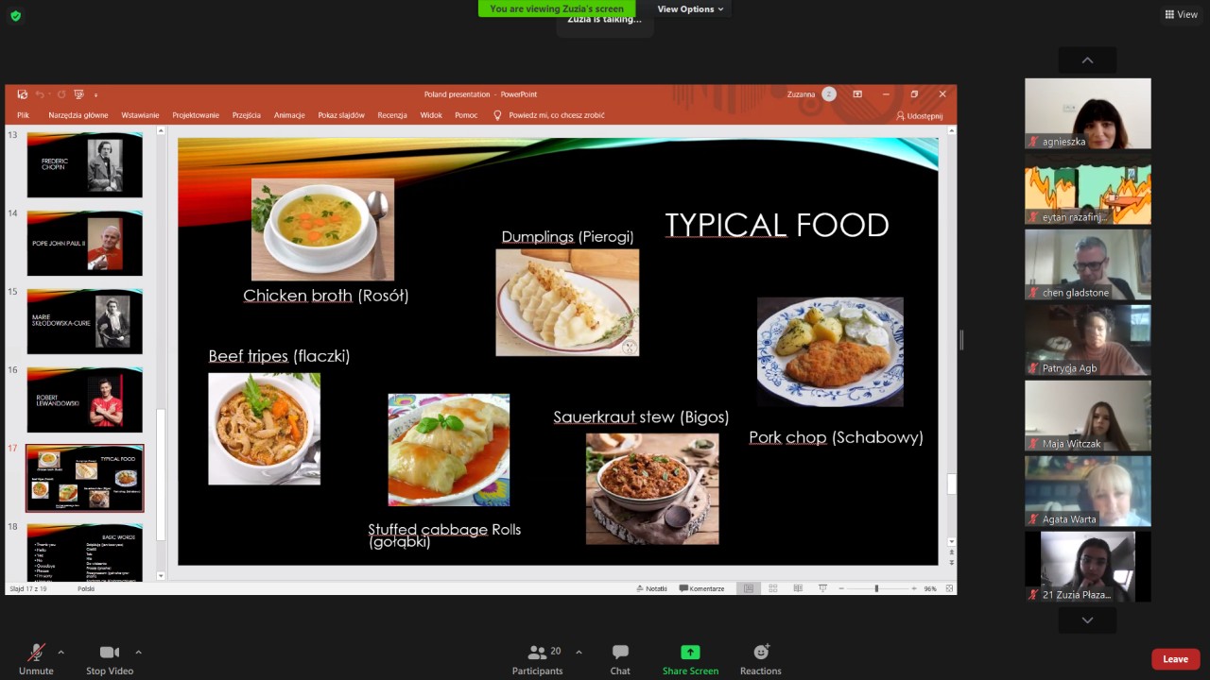Open the Plik menu tab

(24, 115)
